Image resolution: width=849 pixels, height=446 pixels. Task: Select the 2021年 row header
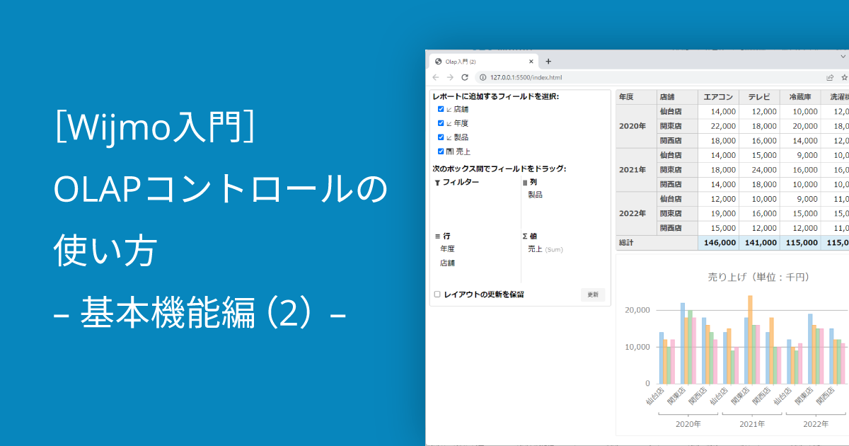point(636,170)
